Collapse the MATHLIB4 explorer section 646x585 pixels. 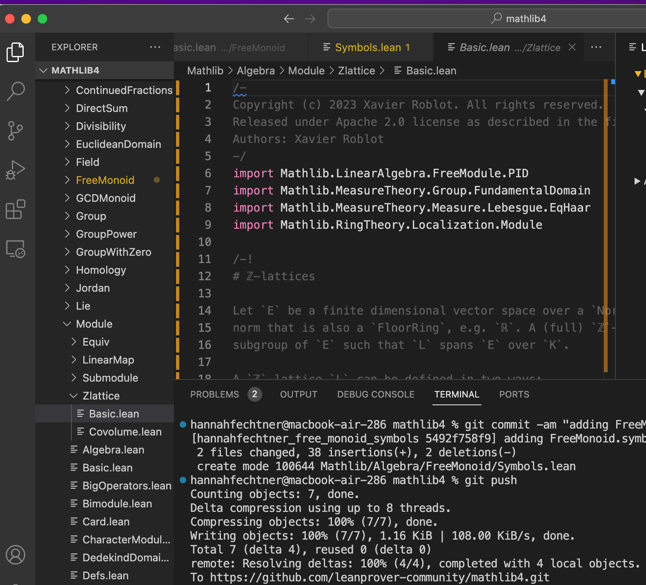click(105, 70)
